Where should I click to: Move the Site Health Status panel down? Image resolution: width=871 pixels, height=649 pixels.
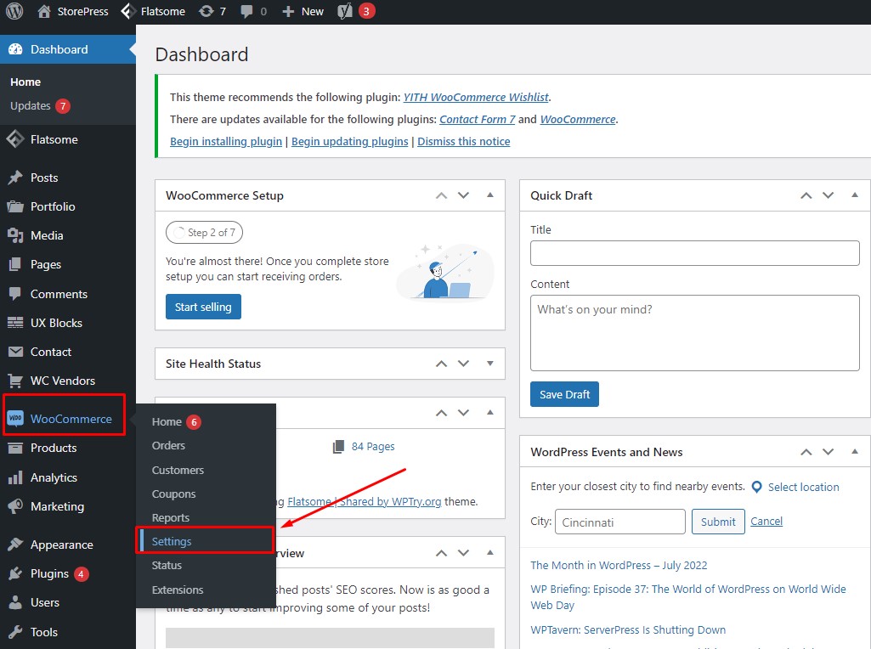pos(463,364)
